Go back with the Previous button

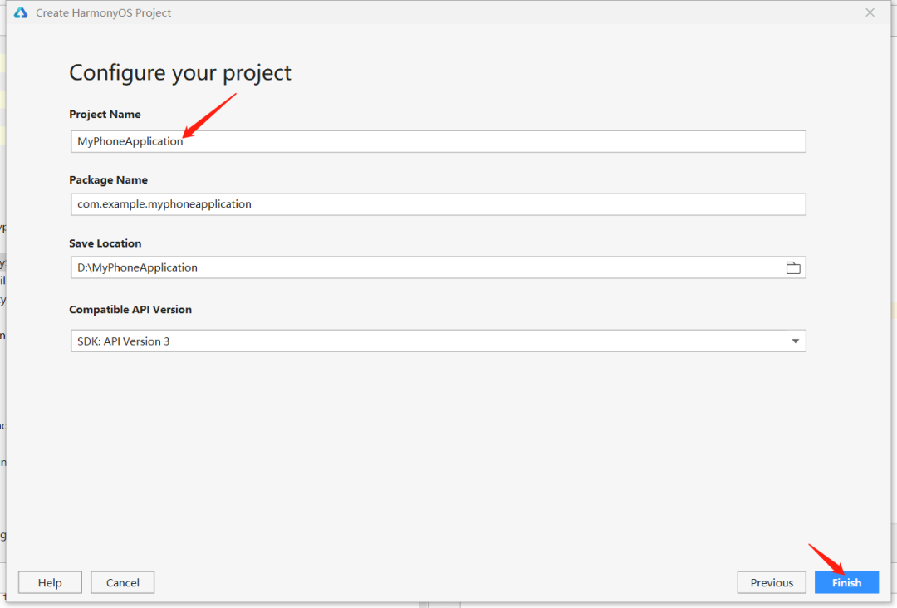click(x=772, y=582)
